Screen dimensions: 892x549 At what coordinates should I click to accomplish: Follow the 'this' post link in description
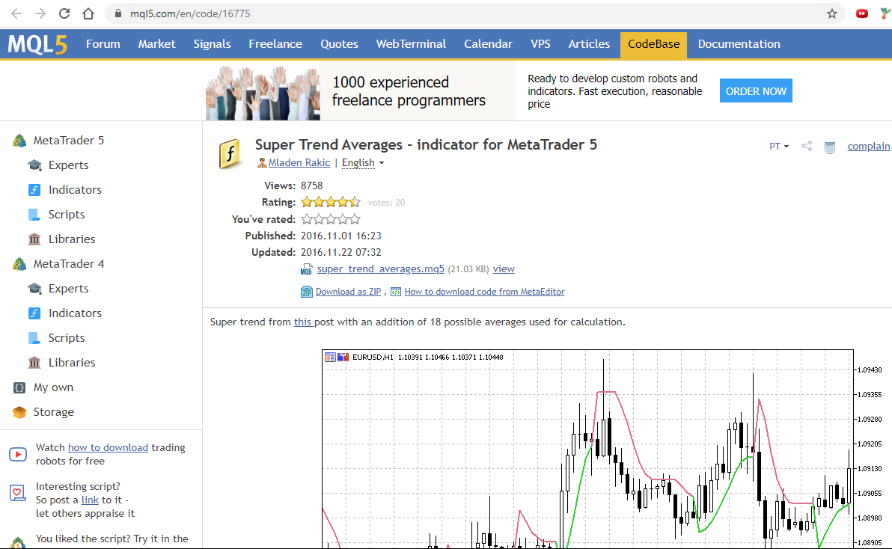pos(302,322)
